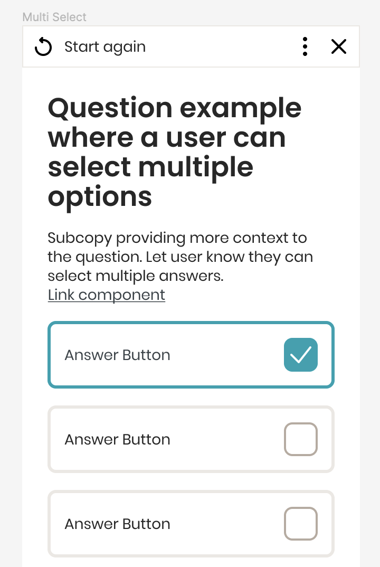Click the "Start again" text label
The width and height of the screenshot is (380, 567).
coord(105,47)
